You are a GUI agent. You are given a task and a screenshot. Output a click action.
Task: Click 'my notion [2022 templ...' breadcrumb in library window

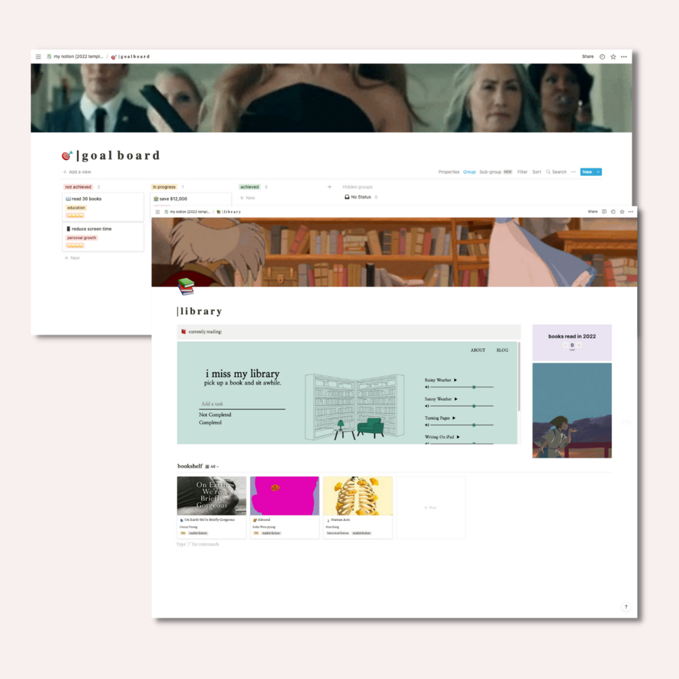click(187, 211)
